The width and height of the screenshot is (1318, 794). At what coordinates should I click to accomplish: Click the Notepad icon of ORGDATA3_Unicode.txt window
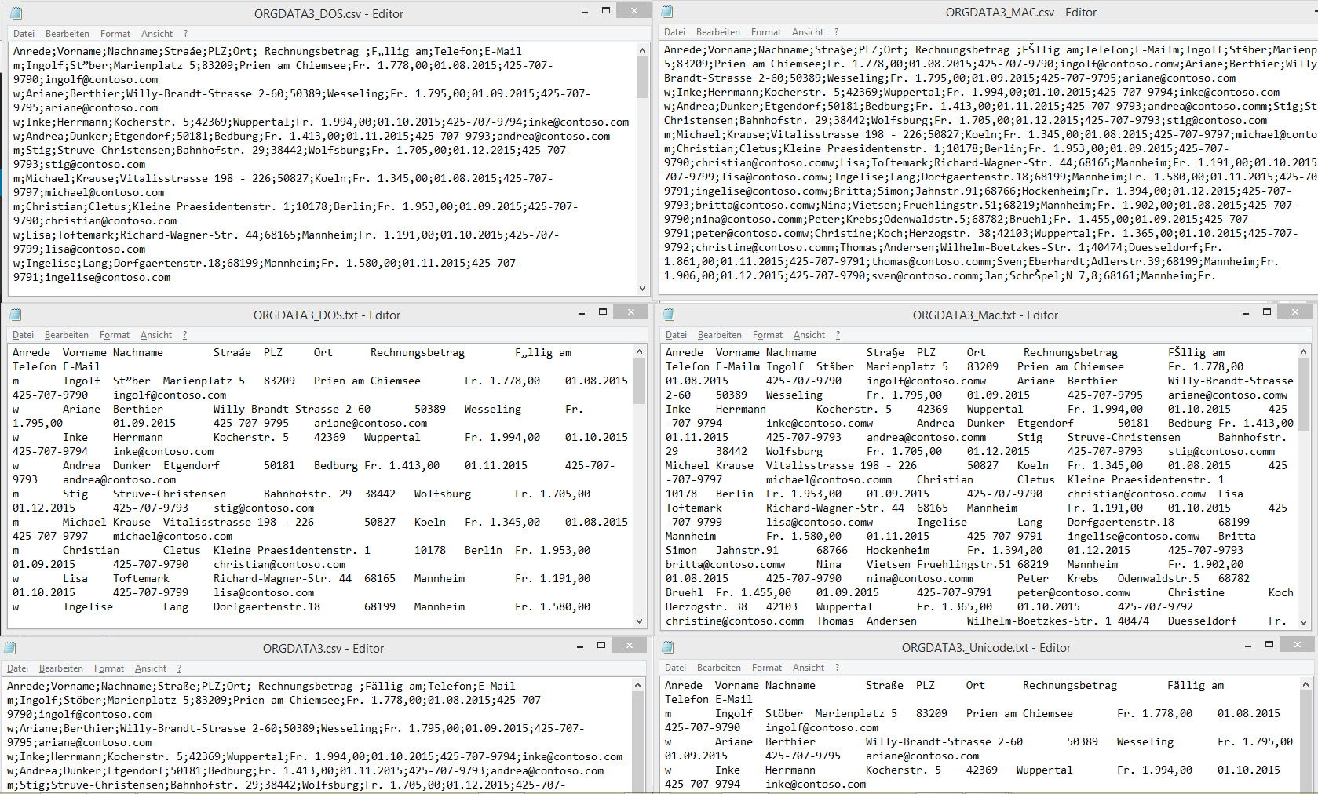click(x=668, y=647)
